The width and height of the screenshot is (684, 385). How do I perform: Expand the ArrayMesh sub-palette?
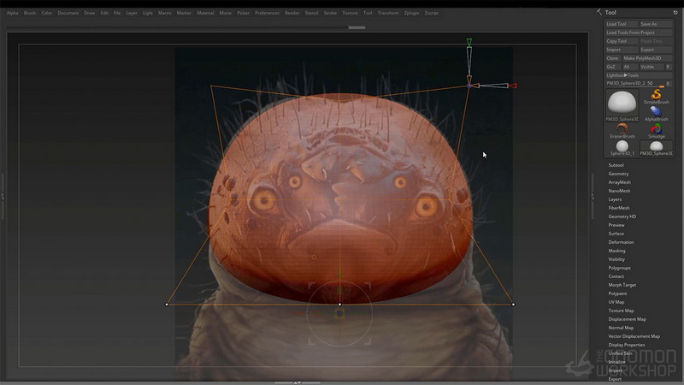click(x=619, y=182)
